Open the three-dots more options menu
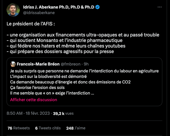The height and width of the screenshot is (136, 170). point(160,7)
